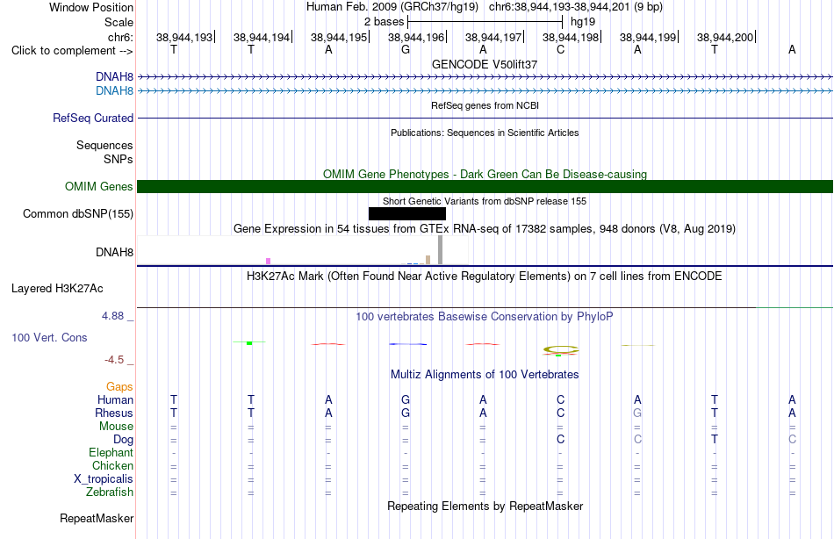Click the Common dbSNP(155) label
834x539 pixels.
tap(77, 214)
